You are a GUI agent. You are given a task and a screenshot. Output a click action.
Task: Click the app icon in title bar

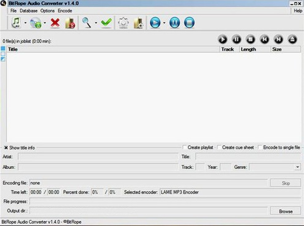click(x=3, y=3)
